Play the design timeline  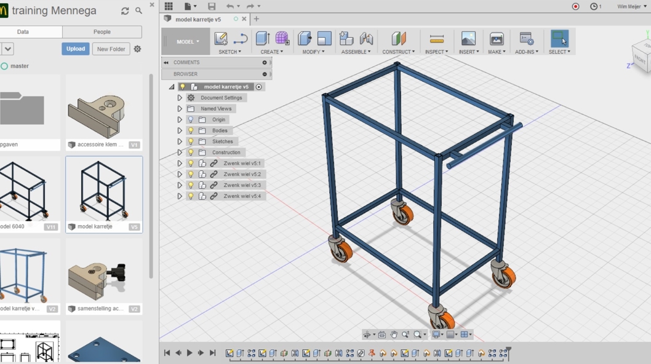tap(190, 353)
